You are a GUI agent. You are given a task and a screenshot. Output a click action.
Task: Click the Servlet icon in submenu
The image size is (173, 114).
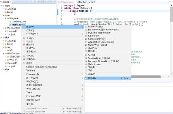[x=86, y=55]
